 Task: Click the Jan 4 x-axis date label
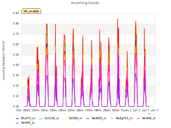click(154, 110)
